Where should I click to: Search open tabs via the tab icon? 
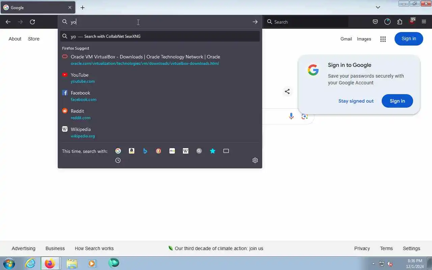point(226,151)
